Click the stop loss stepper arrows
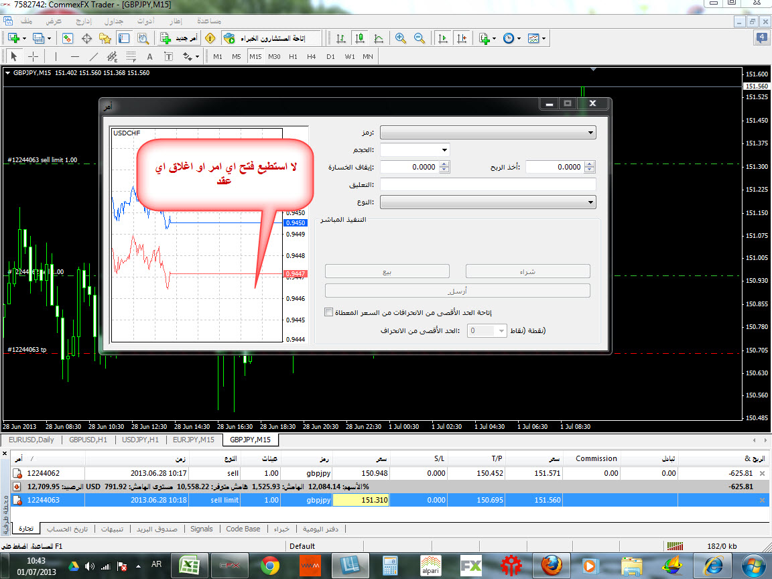Image resolution: width=772 pixels, height=579 pixels. (x=444, y=167)
